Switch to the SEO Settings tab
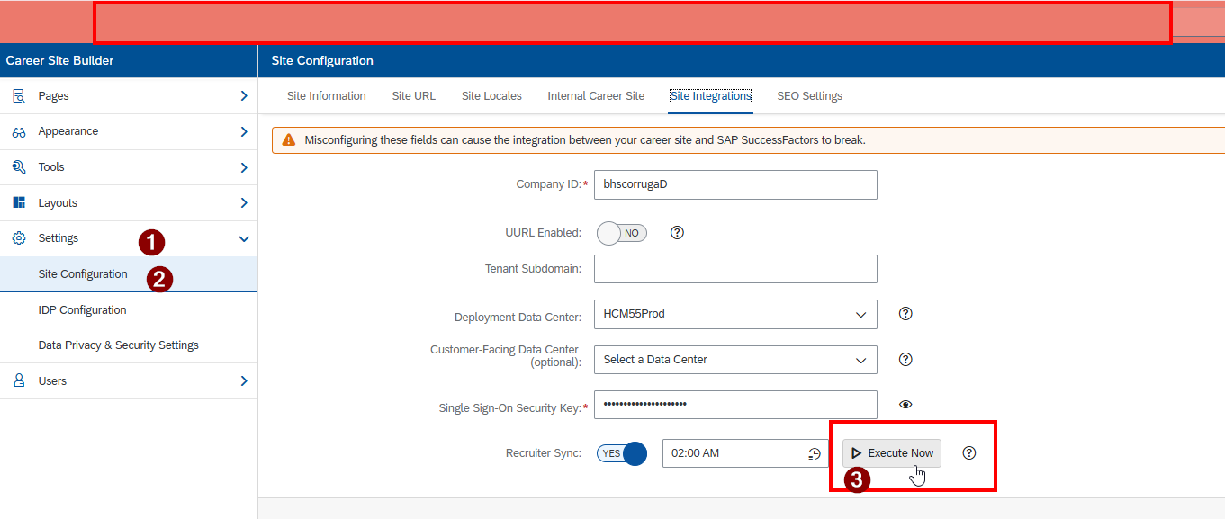Screen dimensions: 1225x519 tap(809, 96)
